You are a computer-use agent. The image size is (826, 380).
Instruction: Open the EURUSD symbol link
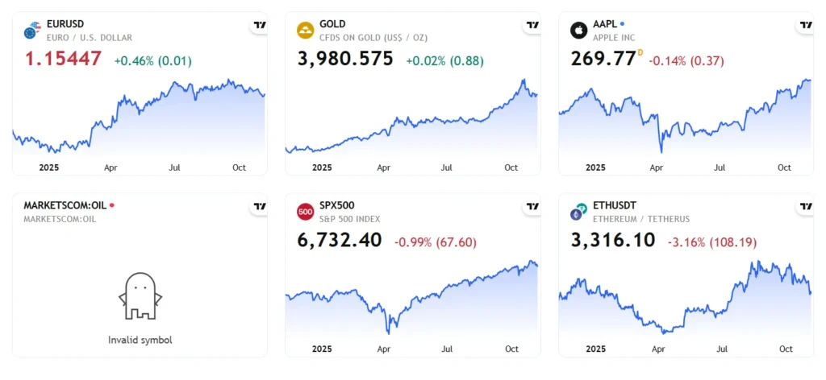point(66,25)
